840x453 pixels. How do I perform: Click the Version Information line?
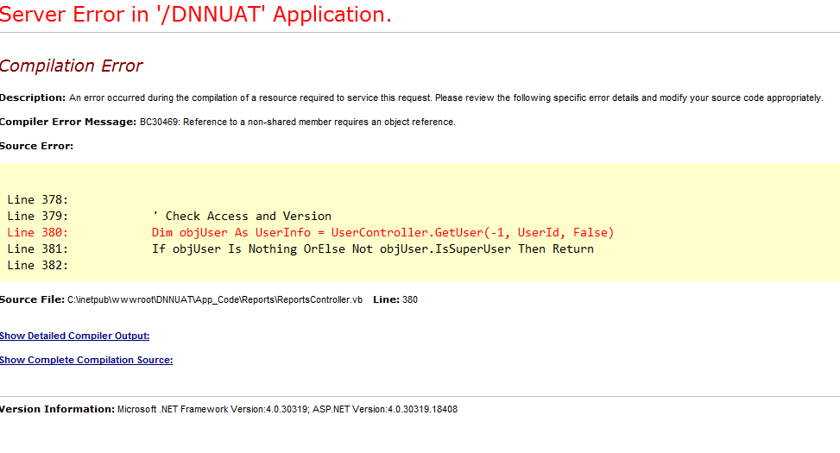[229, 409]
